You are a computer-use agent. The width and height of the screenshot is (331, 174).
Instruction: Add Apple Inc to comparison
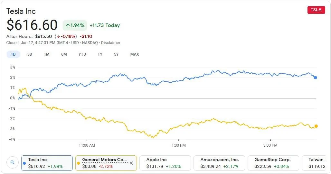[x=165, y=163]
